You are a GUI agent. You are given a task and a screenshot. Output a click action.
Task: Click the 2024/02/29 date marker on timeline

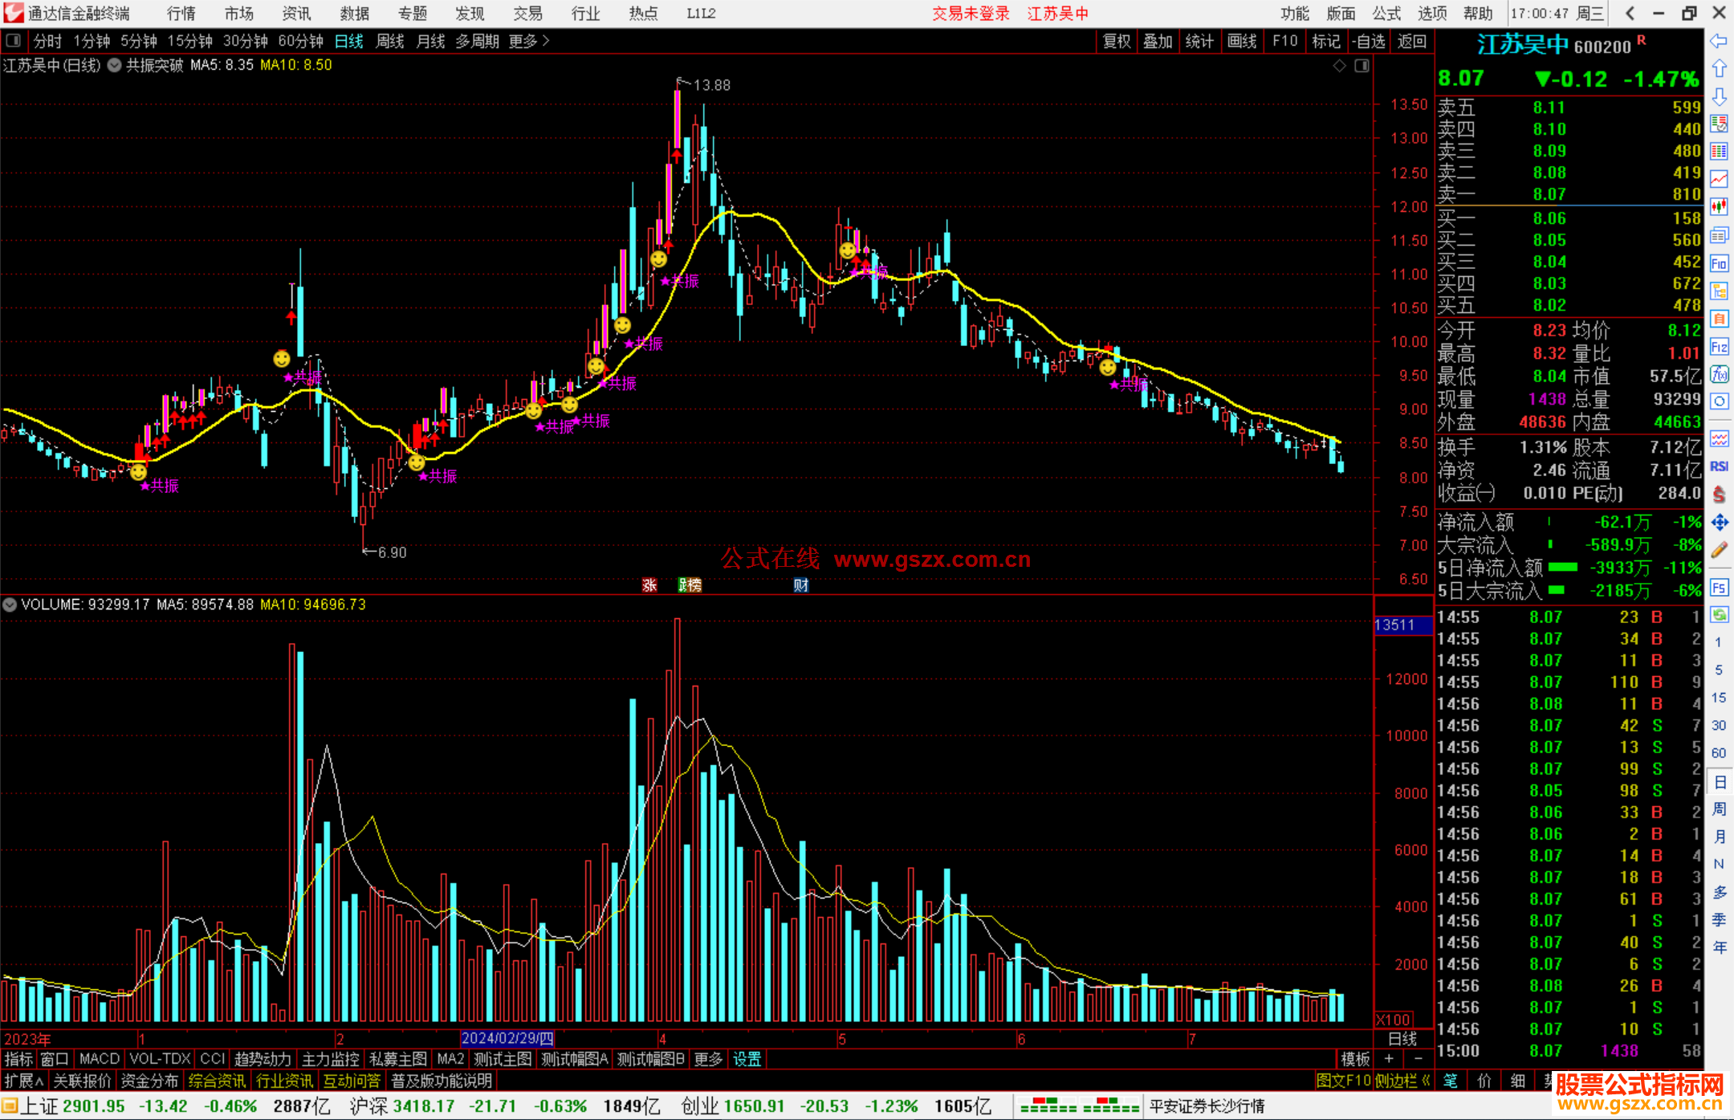pyautogui.click(x=507, y=1039)
